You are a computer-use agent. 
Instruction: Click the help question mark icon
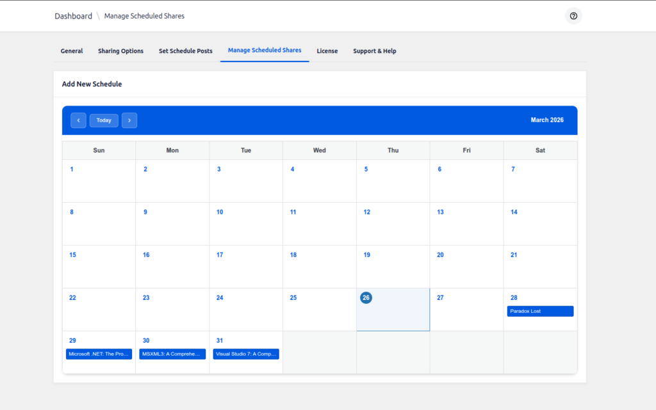(573, 16)
